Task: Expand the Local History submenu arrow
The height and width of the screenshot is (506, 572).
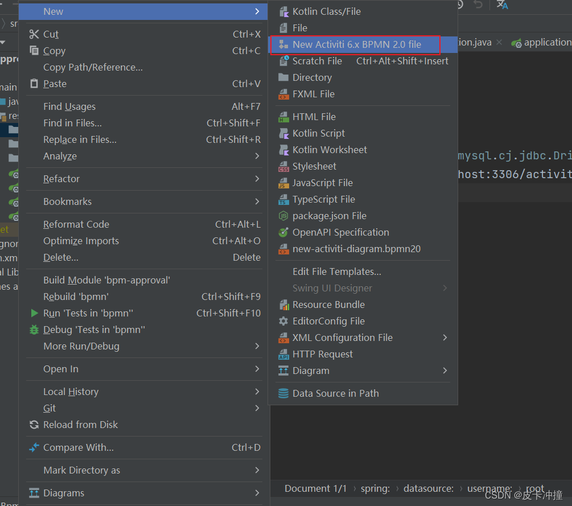Action: click(257, 392)
